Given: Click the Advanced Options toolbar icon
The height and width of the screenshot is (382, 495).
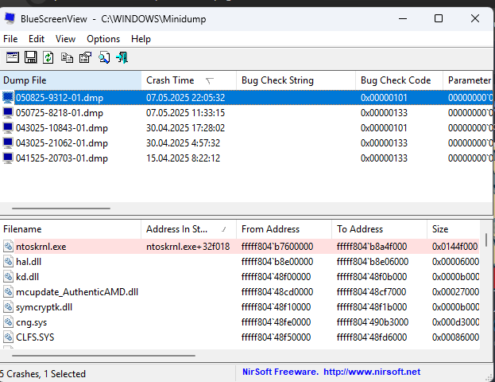Looking at the screenshot, I should click(x=13, y=57).
